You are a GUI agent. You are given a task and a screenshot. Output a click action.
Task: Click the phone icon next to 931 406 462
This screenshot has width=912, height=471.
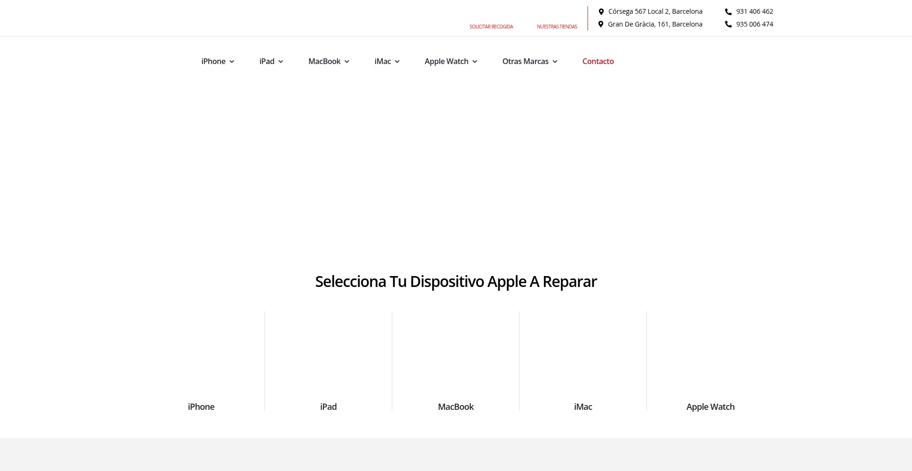tap(728, 12)
